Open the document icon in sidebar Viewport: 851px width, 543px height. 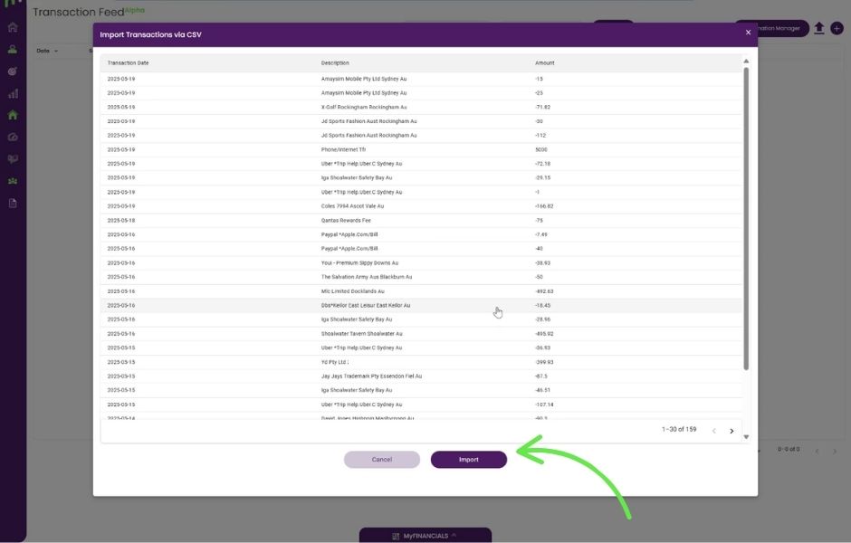[13, 203]
